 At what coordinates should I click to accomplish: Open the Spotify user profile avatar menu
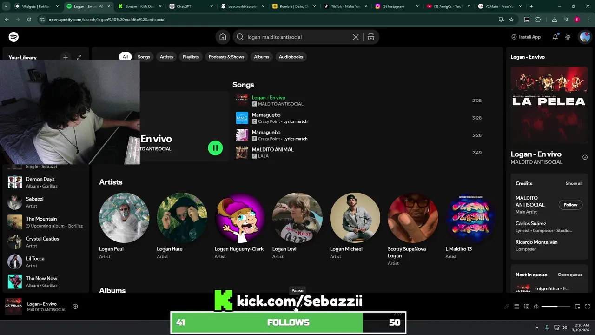[x=584, y=37]
